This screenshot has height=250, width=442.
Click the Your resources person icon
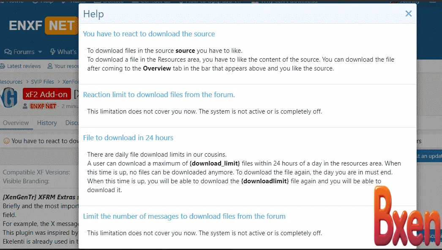tap(50, 66)
